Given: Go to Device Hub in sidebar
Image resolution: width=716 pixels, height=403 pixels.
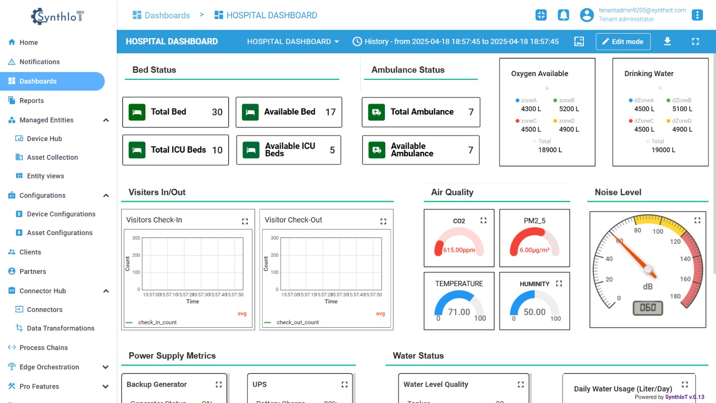Looking at the screenshot, I should [44, 139].
